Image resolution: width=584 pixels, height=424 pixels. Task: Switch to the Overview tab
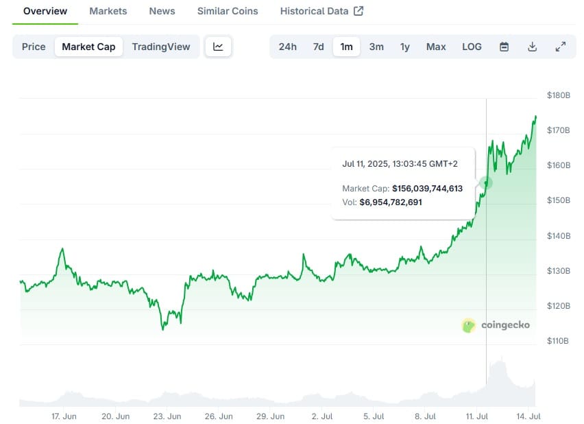(45, 11)
